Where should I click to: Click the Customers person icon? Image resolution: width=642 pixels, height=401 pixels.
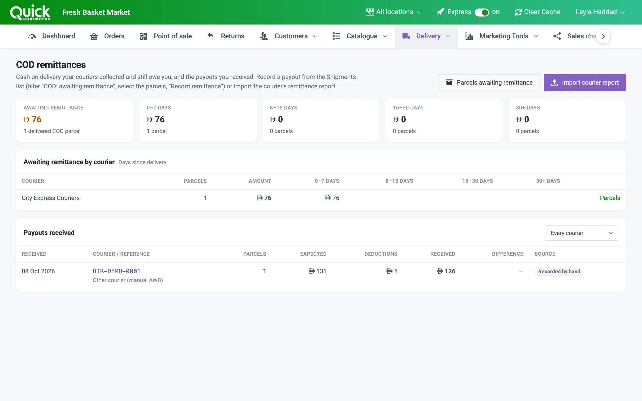click(x=264, y=36)
